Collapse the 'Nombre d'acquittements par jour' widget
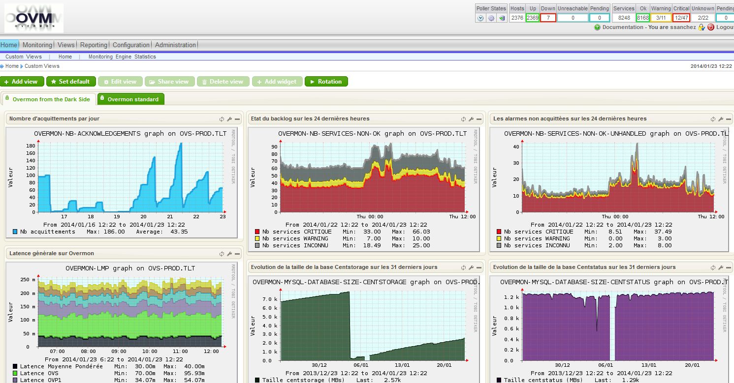This screenshot has width=734, height=383. coord(237,119)
